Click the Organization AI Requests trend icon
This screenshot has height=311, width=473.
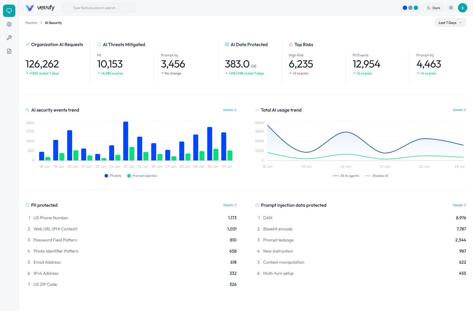pos(27,45)
